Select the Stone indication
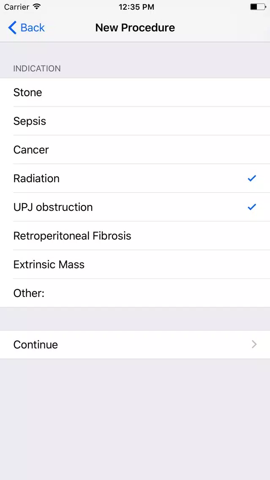This screenshot has width=270, height=480. [x=135, y=93]
